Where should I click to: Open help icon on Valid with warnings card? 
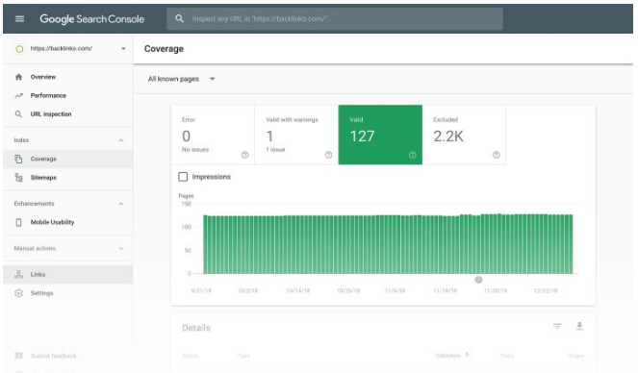pyautogui.click(x=329, y=155)
